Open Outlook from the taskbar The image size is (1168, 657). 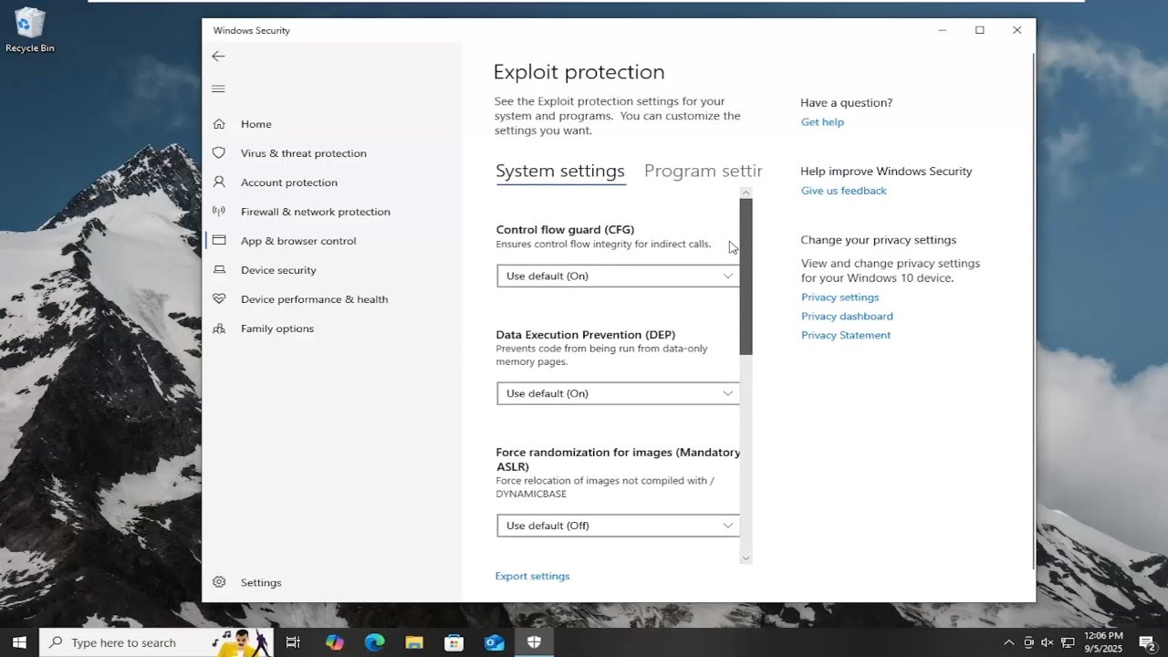coord(495,642)
